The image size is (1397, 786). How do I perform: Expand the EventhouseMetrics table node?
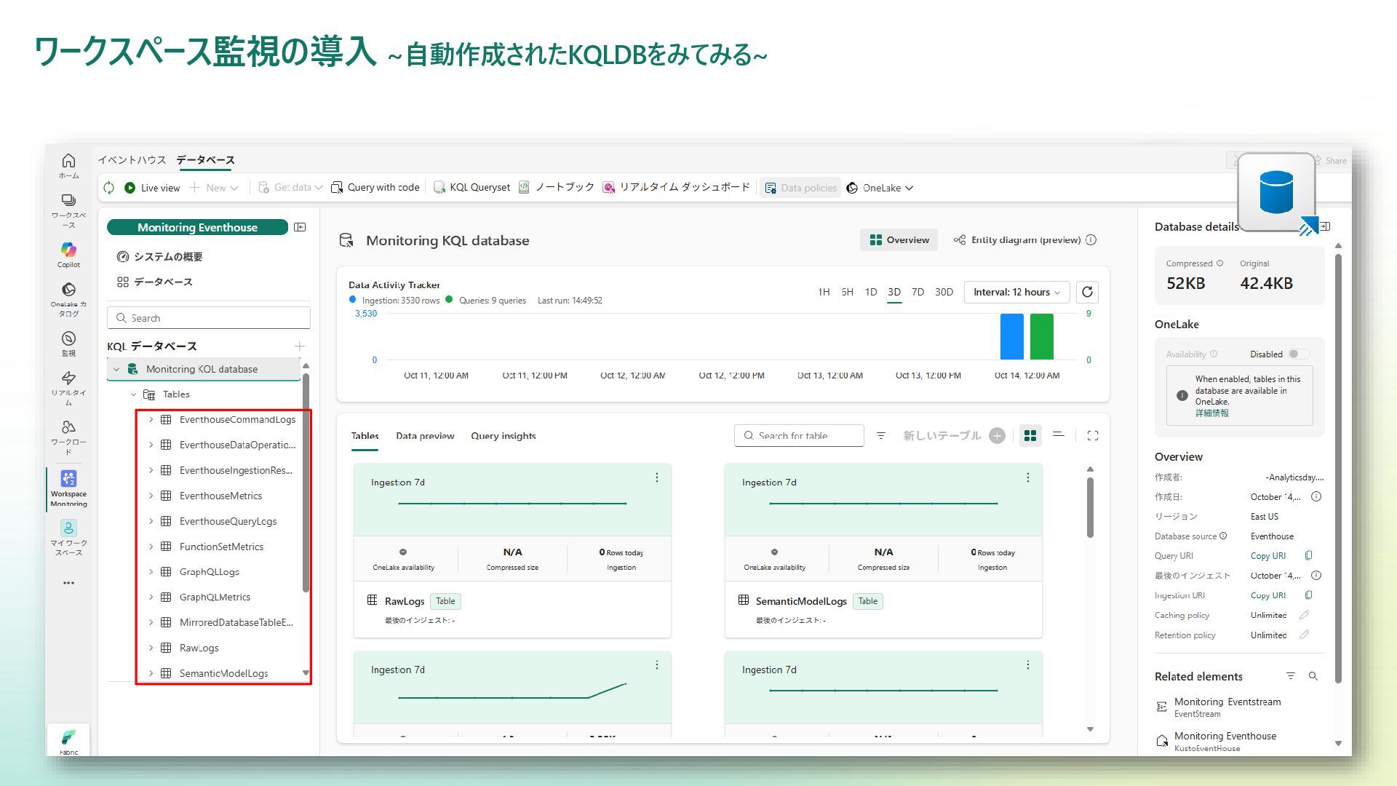point(151,496)
